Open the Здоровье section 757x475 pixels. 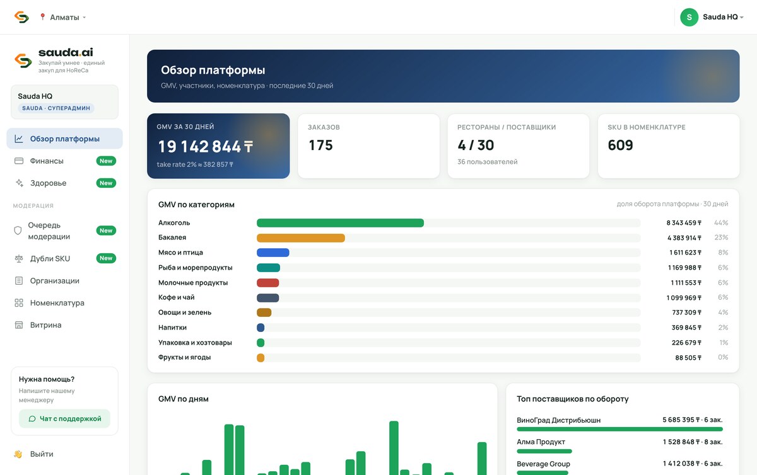click(64, 183)
